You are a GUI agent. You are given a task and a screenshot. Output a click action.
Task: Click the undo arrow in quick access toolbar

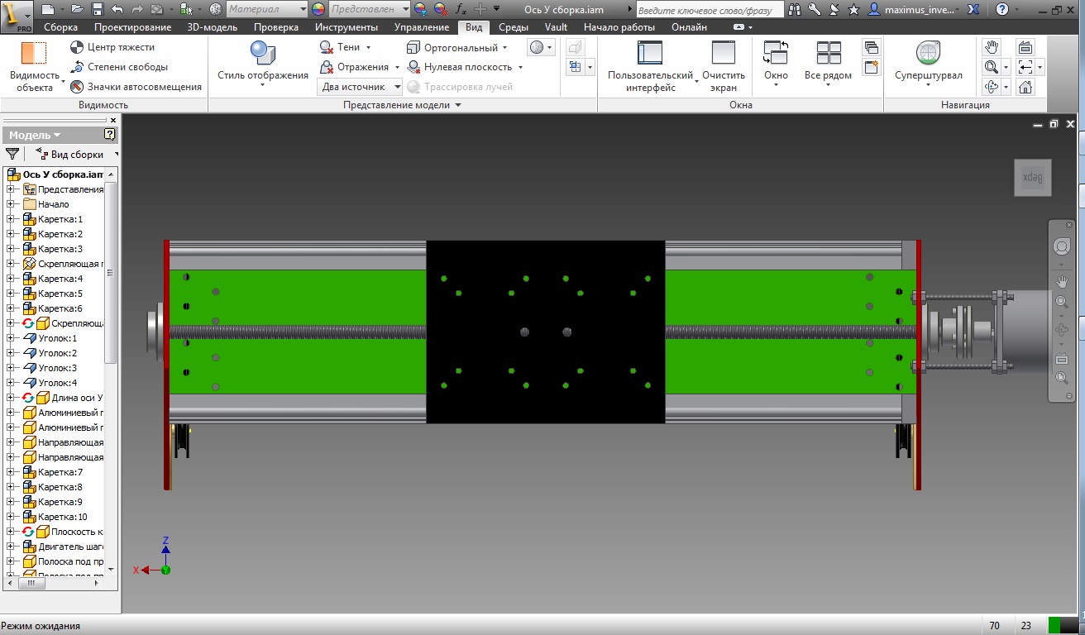click(x=117, y=9)
